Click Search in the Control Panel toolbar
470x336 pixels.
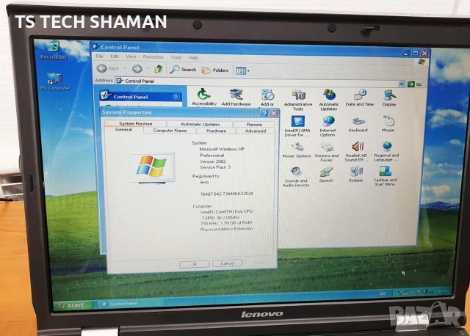tap(183, 70)
